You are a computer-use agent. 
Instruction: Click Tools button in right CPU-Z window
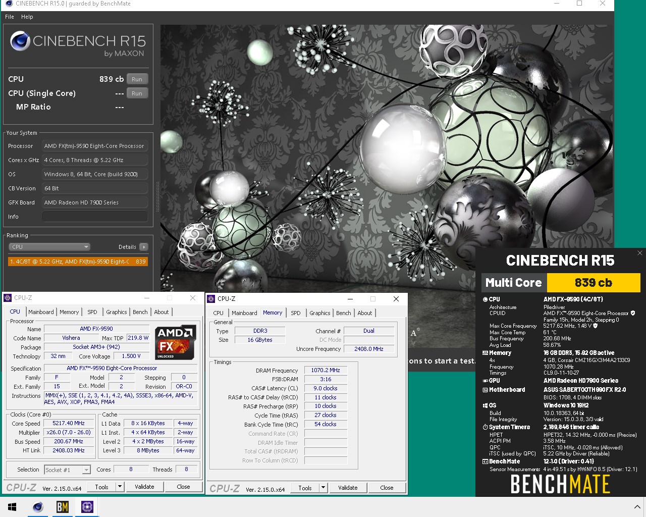[305, 488]
